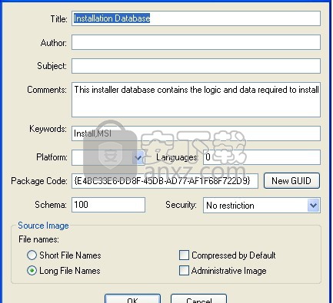The height and width of the screenshot is (303, 333).
Task: Expand the Security dropdown arrow
Action: 314,205
